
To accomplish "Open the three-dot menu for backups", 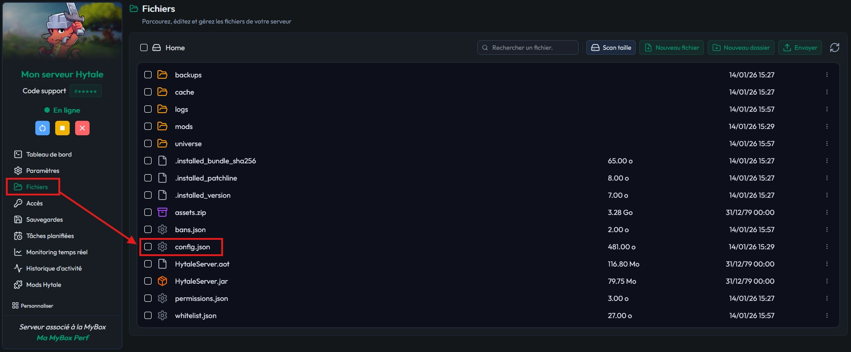I will tap(827, 75).
